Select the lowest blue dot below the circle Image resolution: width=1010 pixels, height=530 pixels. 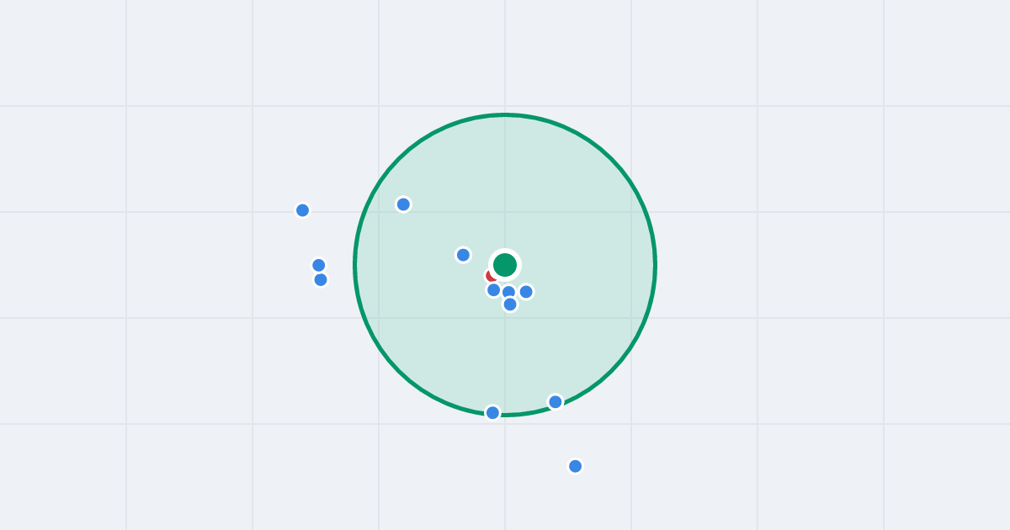click(576, 466)
